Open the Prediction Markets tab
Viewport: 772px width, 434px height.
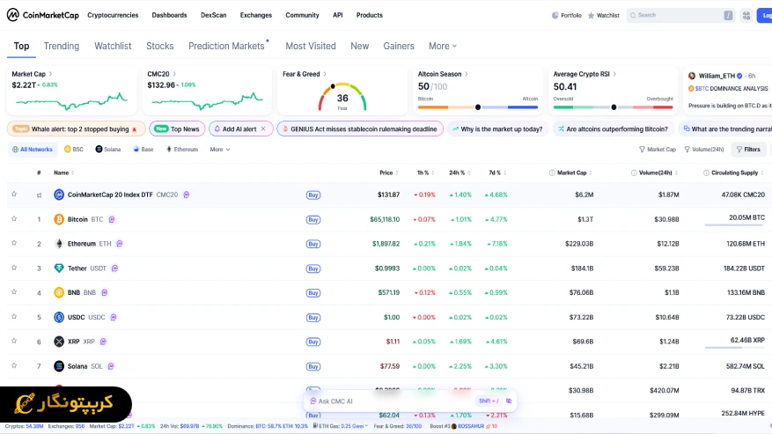pyautogui.click(x=226, y=46)
